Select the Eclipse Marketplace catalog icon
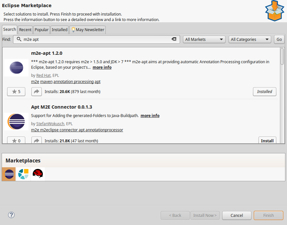 pos(9,174)
